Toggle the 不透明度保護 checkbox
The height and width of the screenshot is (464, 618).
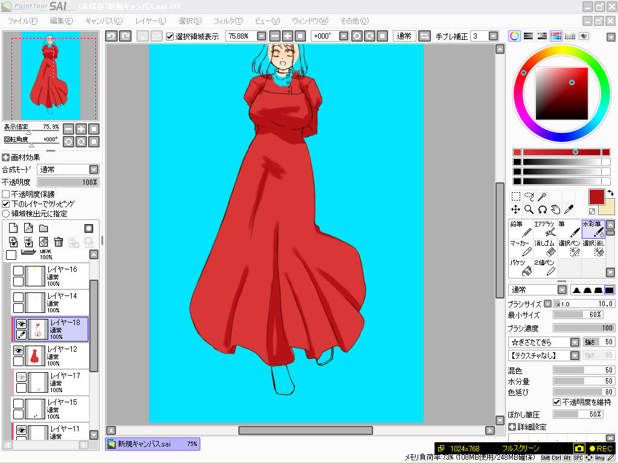coord(6,195)
